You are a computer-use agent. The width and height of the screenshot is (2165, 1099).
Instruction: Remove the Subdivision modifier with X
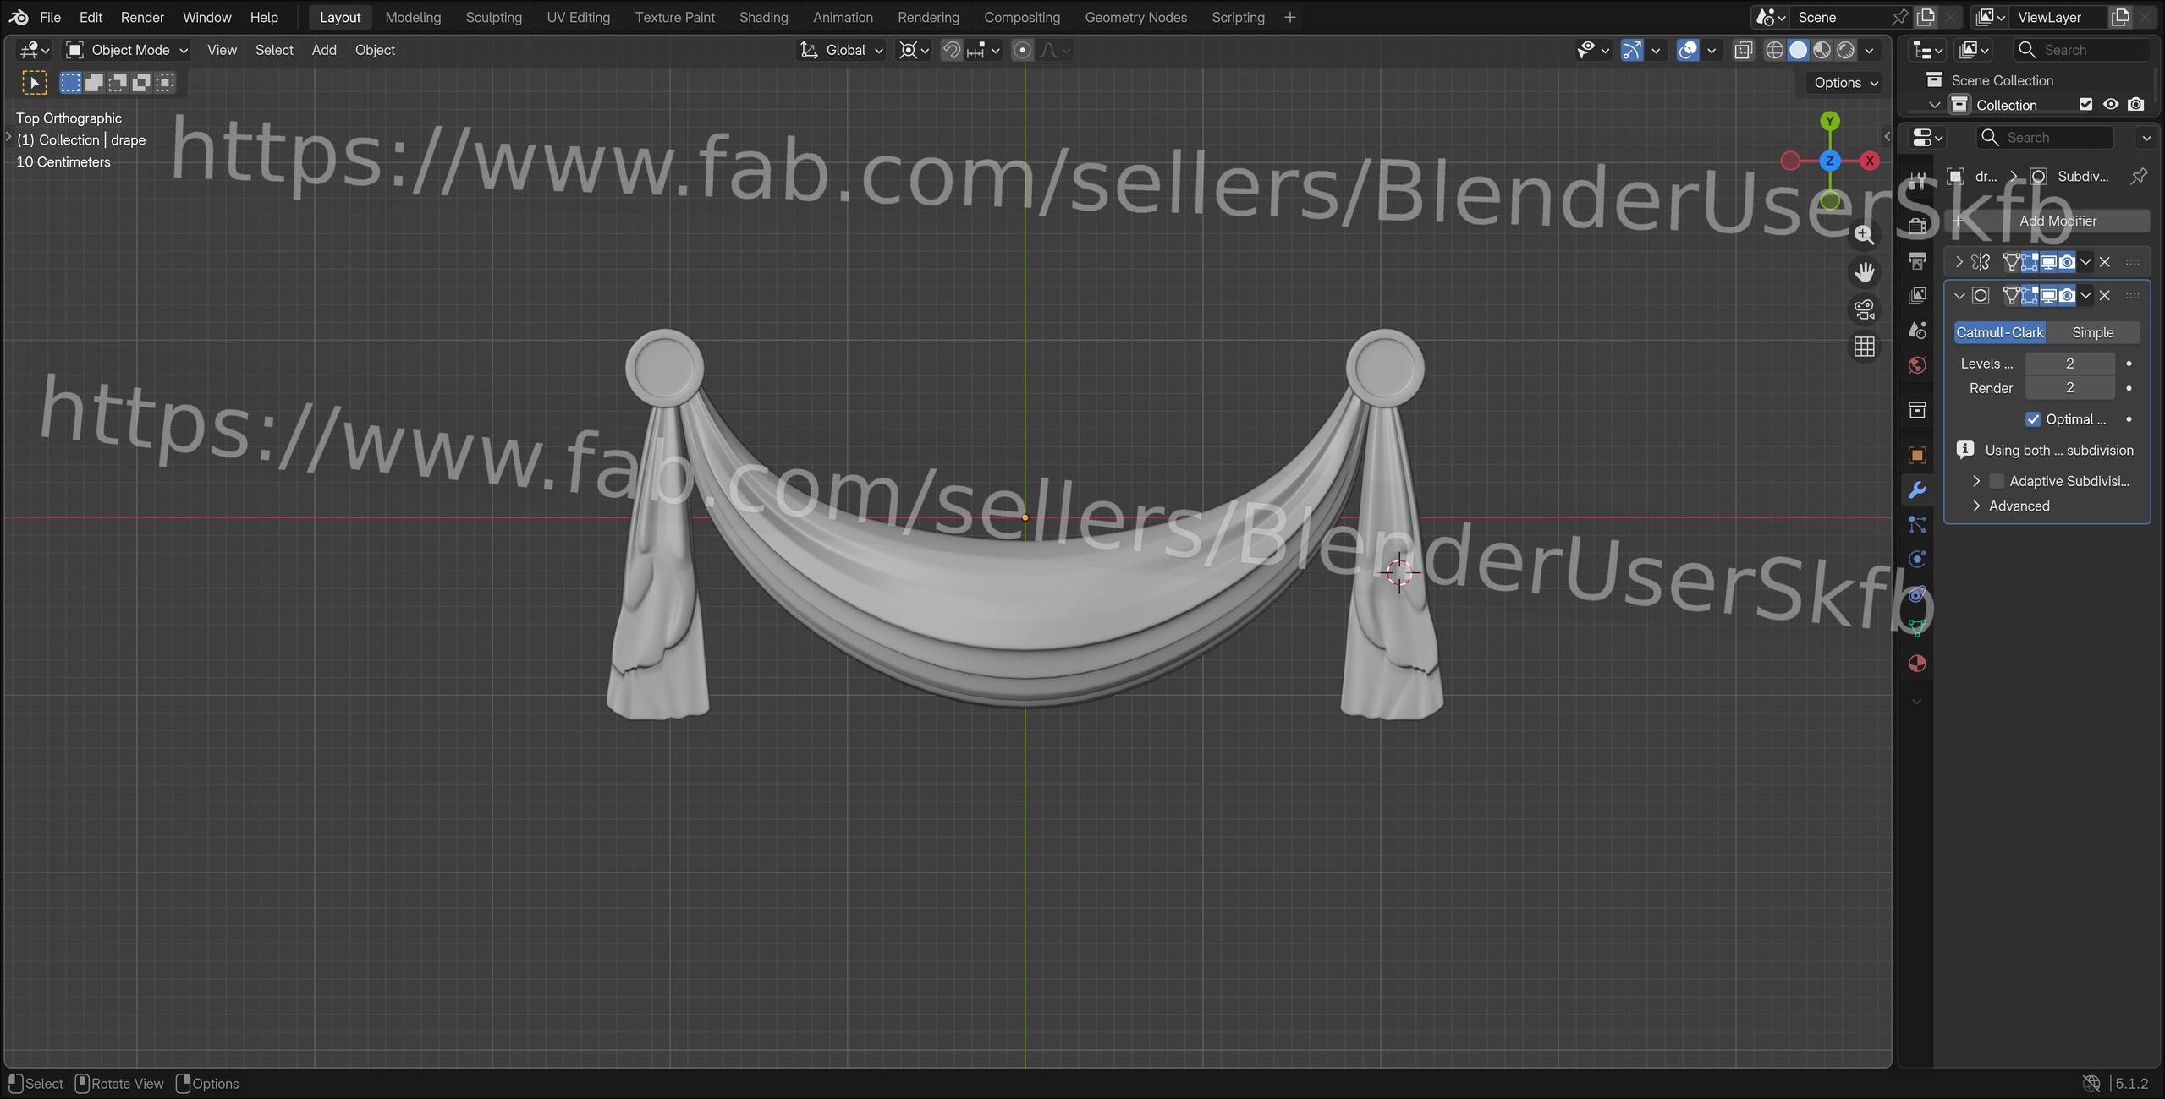2105,296
